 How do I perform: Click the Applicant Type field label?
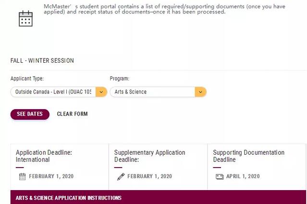(27, 79)
